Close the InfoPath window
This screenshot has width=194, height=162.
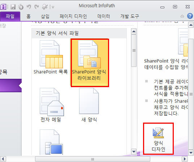tap(188, 7)
